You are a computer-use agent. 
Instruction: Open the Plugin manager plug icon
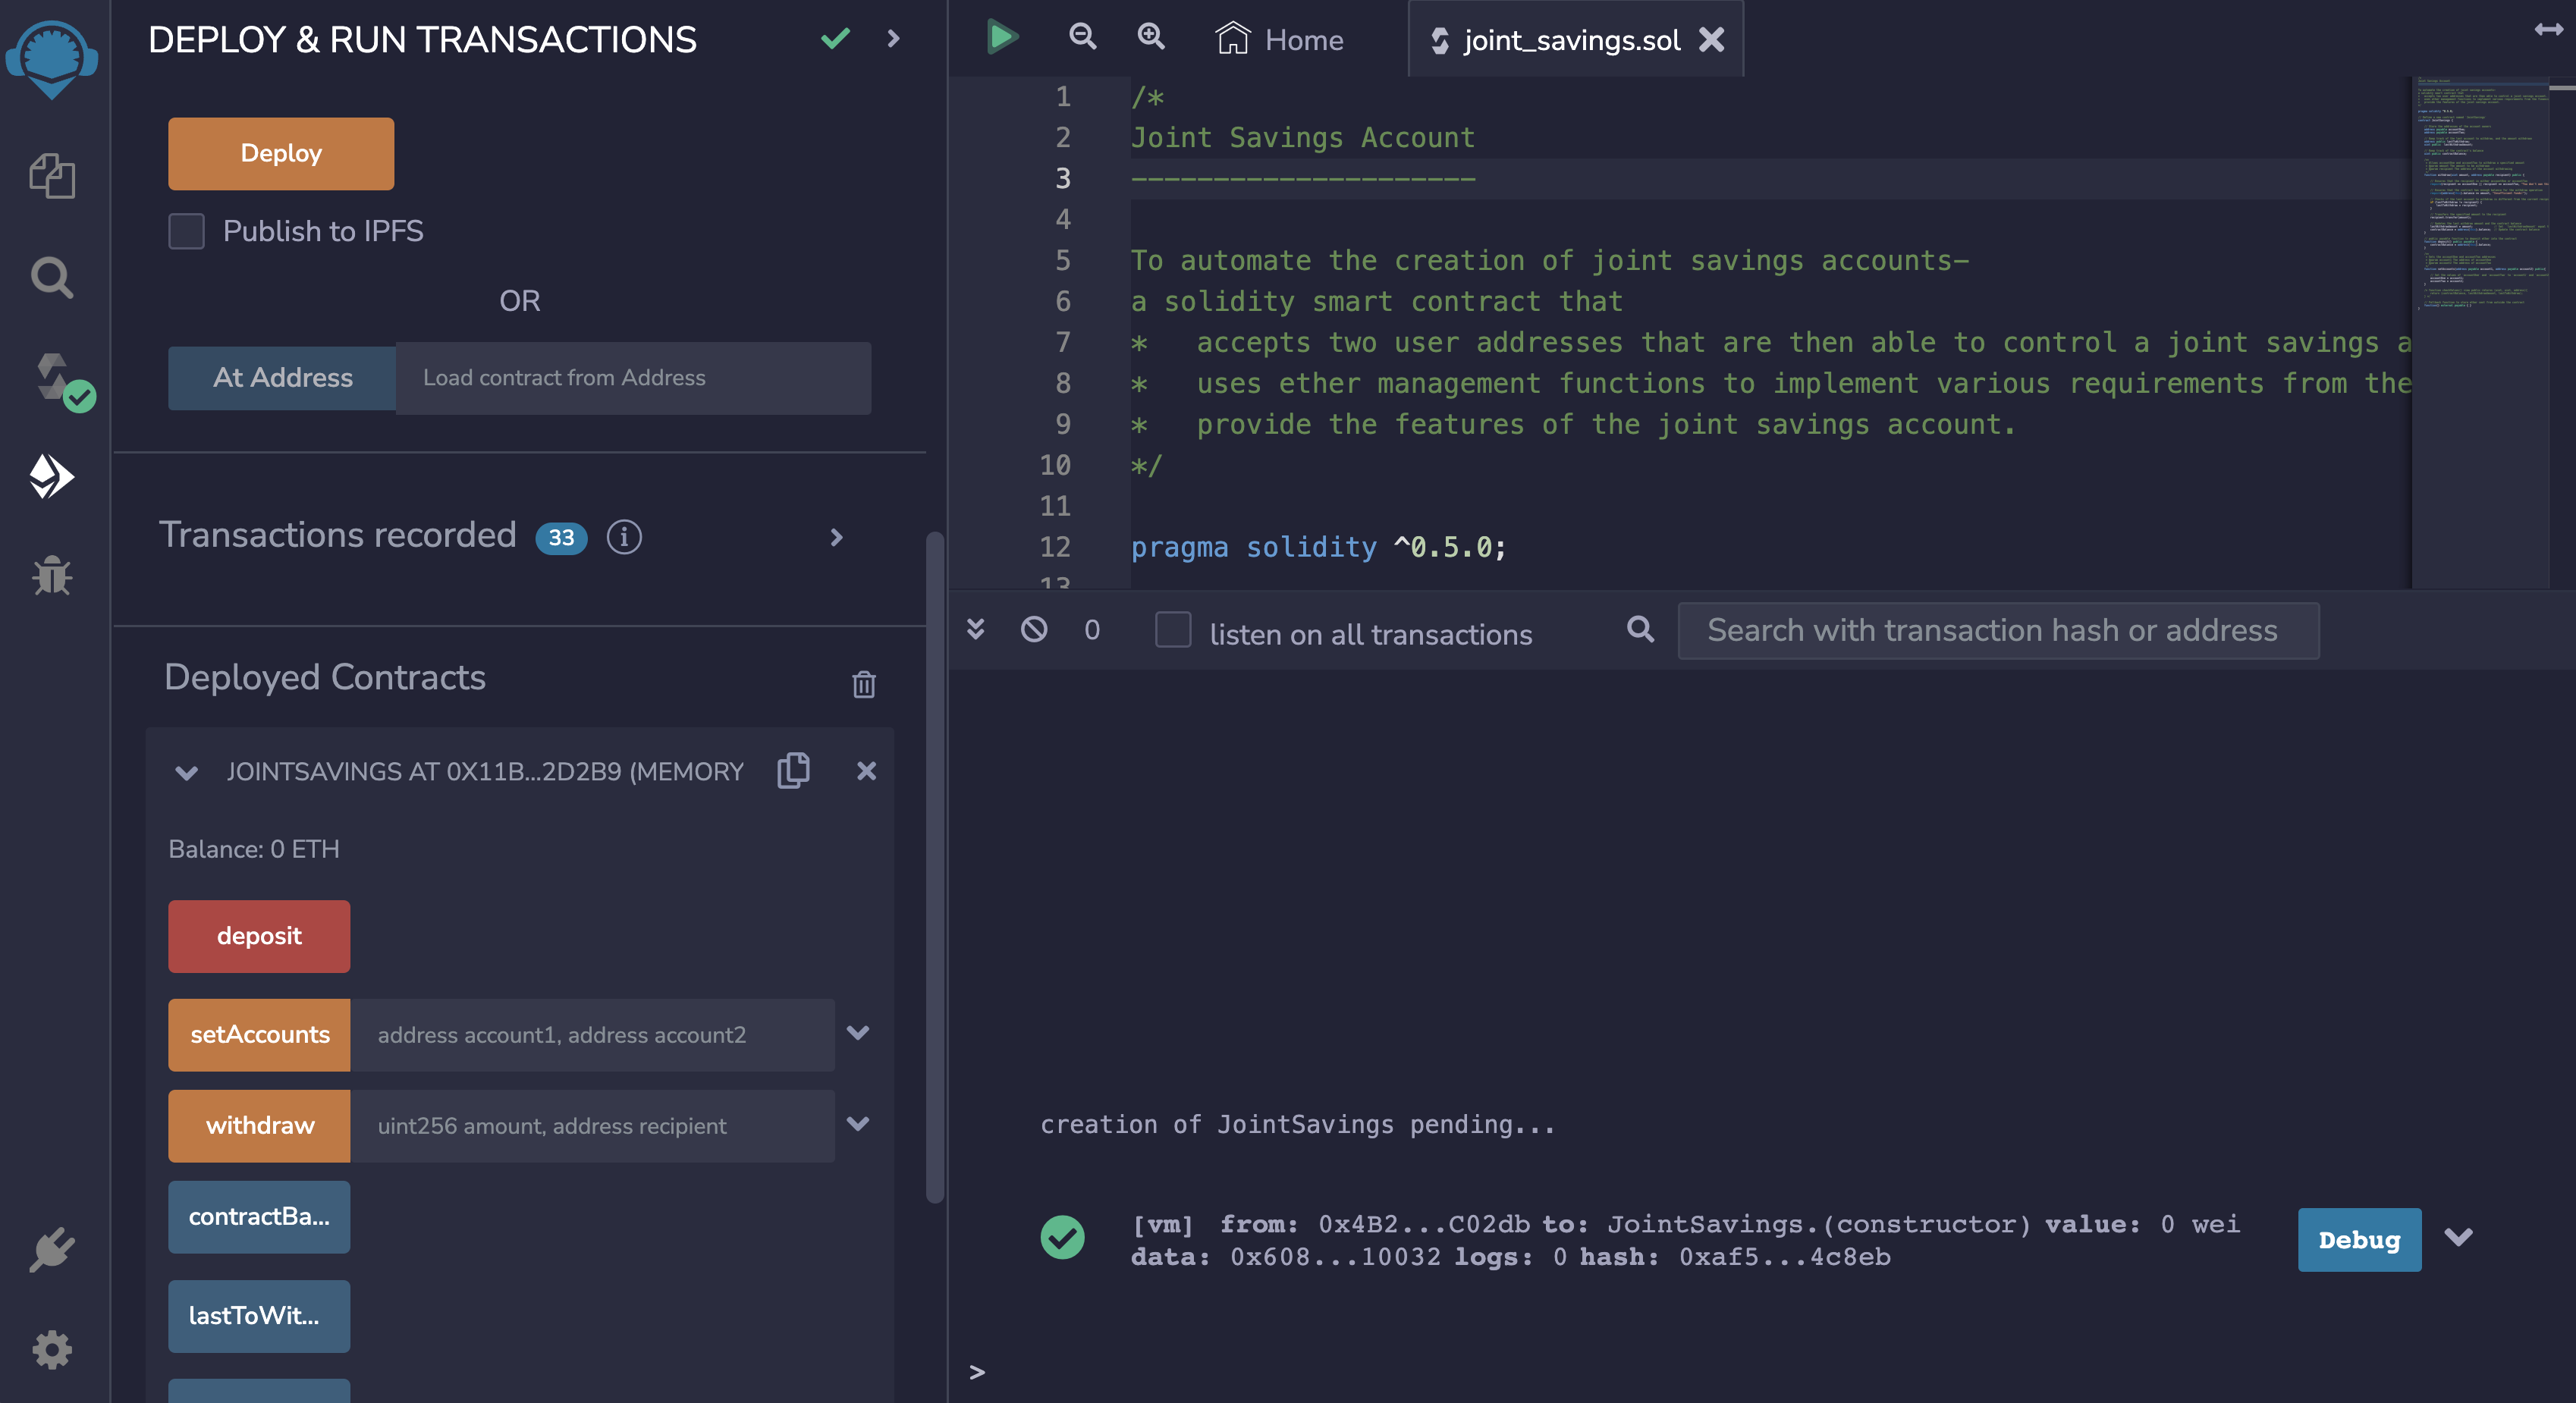(x=52, y=1249)
